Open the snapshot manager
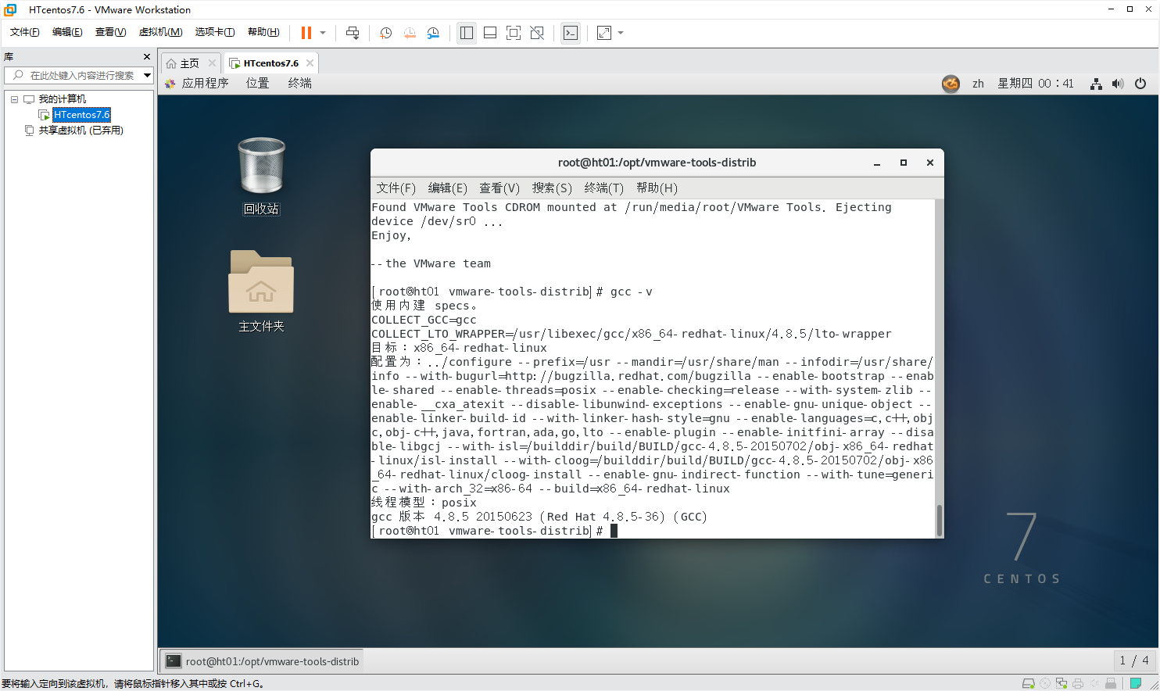Viewport: 1160px width, 691px height. coord(433,33)
